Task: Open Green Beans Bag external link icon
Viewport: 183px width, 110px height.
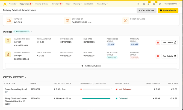Action: coord(6,92)
